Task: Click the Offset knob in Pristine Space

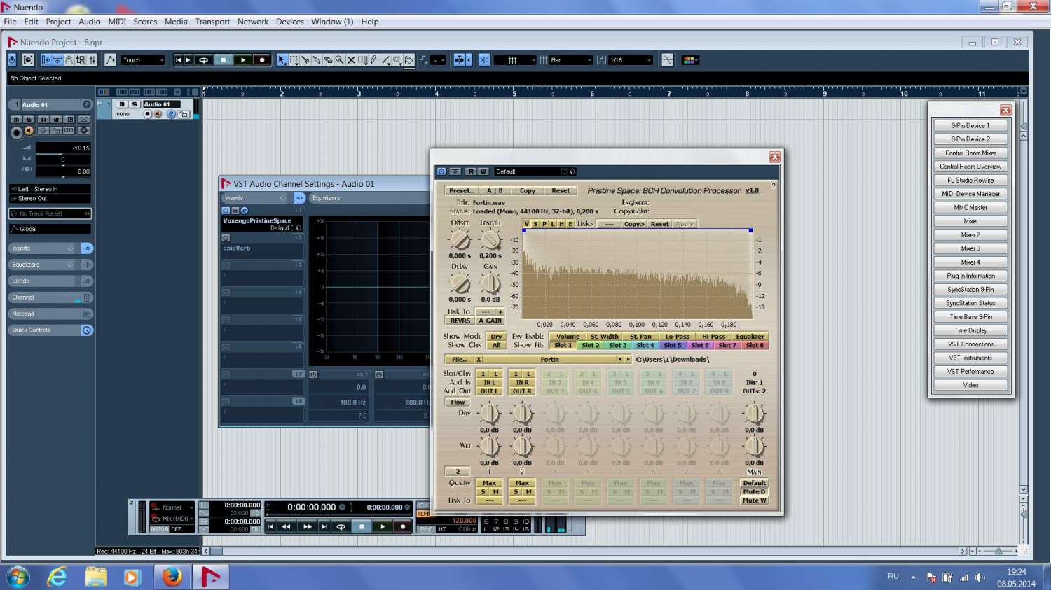Action: (x=460, y=240)
